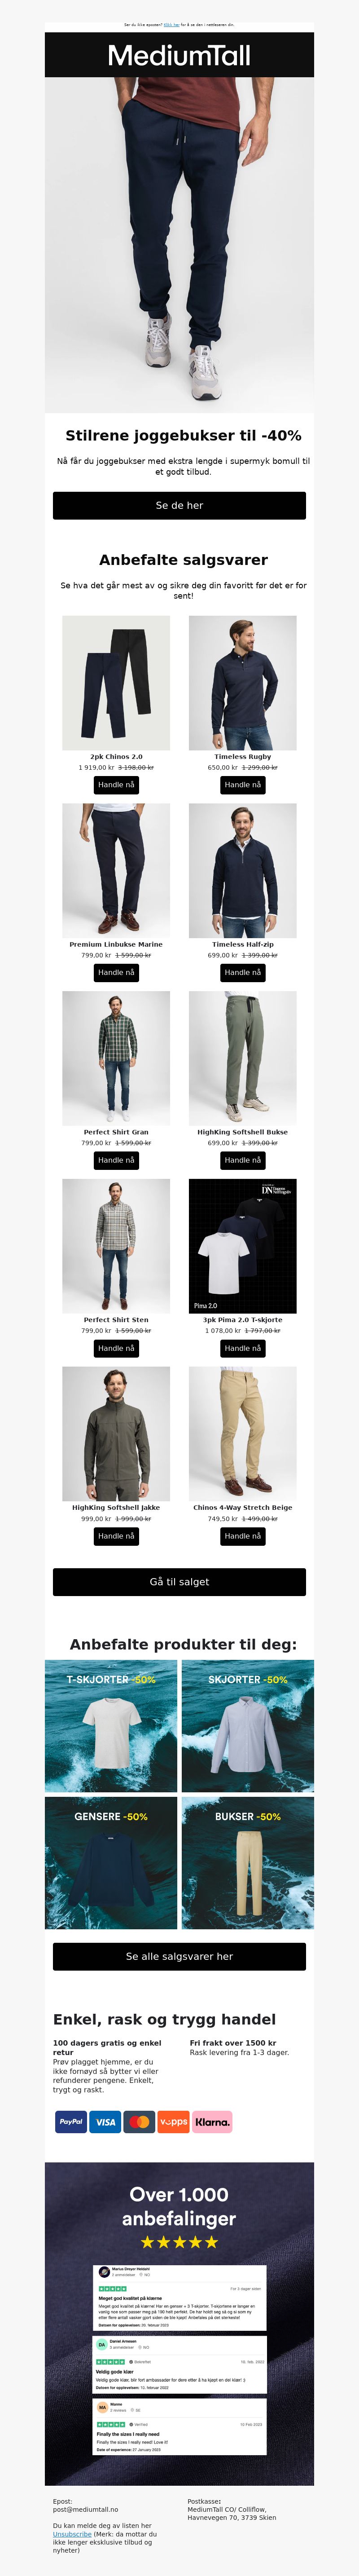Click 'Handle nå' under 2pk Chinos 2.0
This screenshot has height=2576, width=359.
point(116,785)
